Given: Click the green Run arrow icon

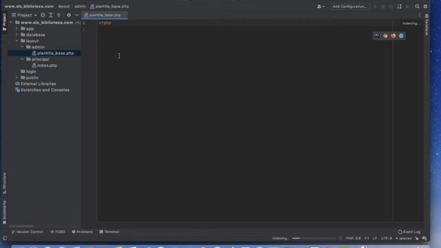Looking at the screenshot, I should [375, 6].
